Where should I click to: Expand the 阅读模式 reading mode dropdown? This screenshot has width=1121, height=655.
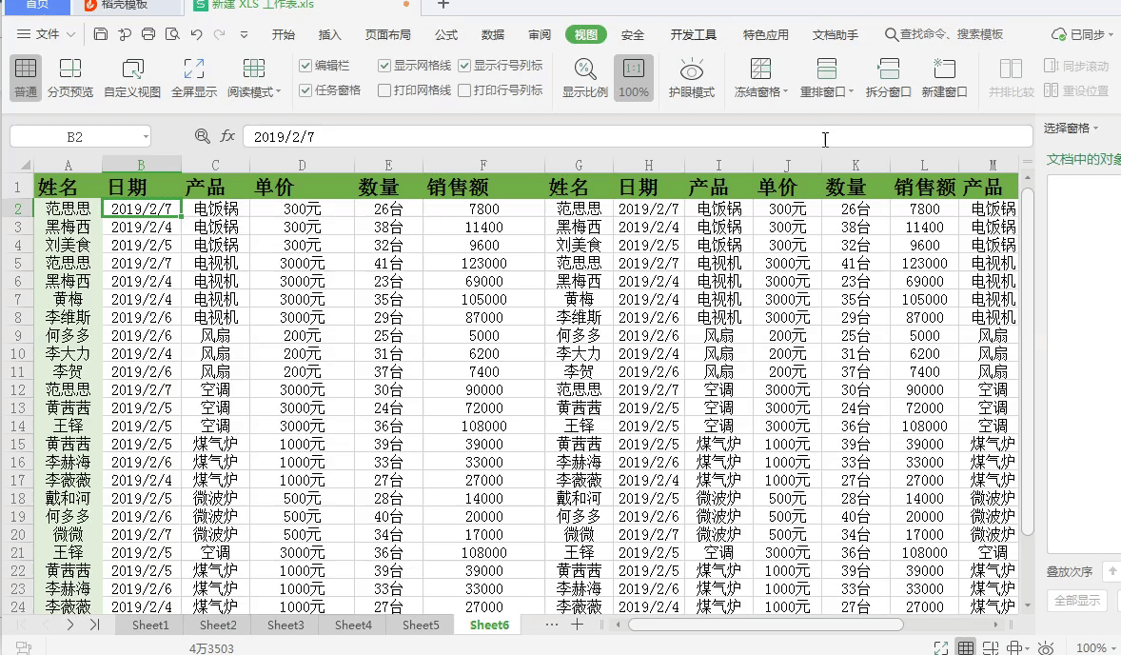[278, 91]
